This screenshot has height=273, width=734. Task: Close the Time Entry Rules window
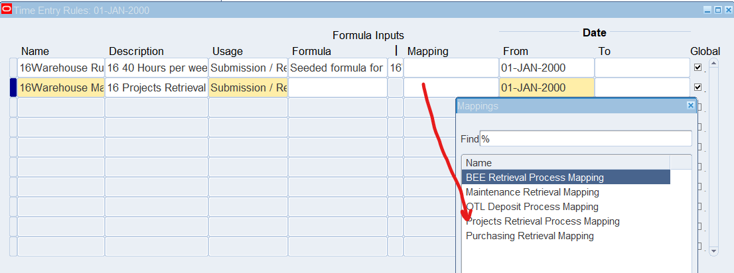pos(727,10)
